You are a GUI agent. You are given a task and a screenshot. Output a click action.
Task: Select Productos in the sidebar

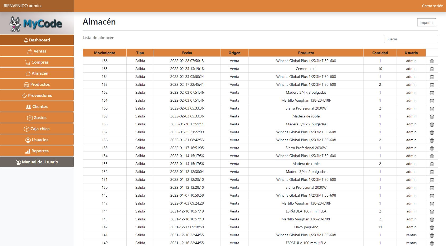pyautogui.click(x=37, y=84)
